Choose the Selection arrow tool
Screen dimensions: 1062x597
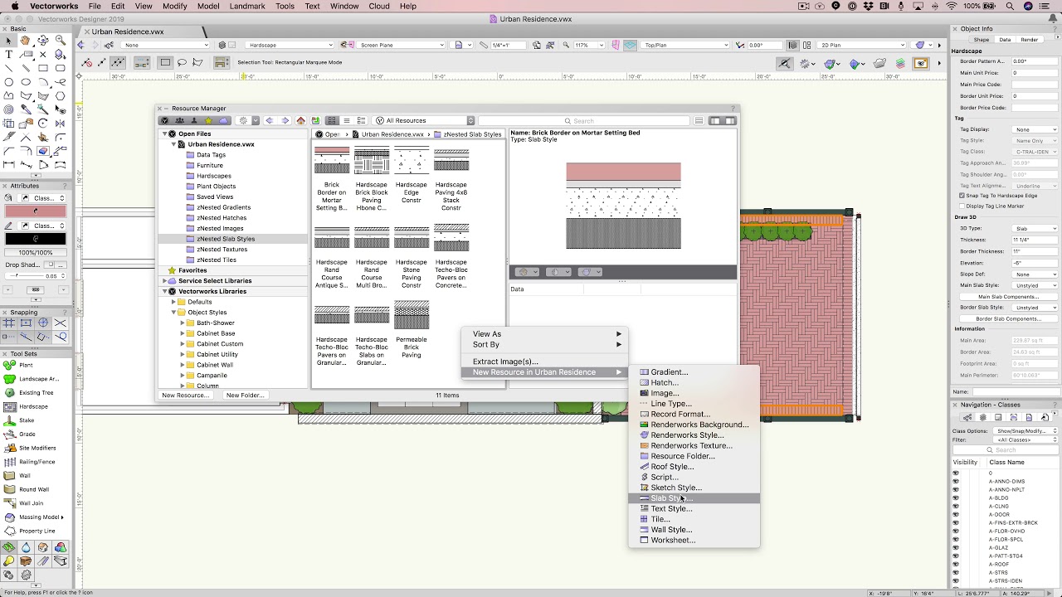pos(8,40)
